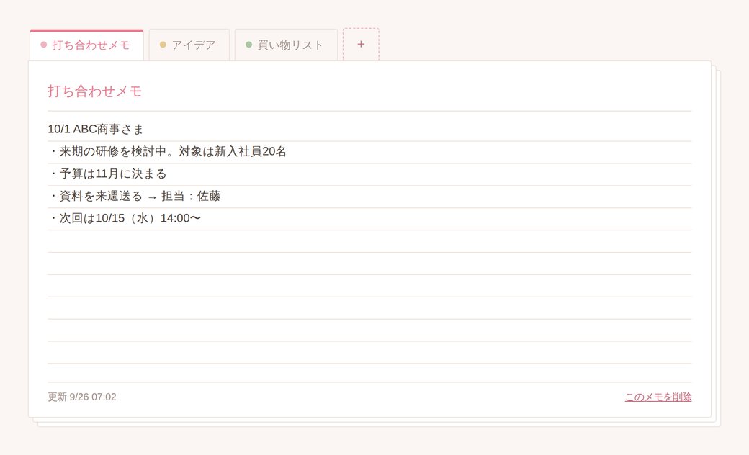Click the line 10/1 ABC商事さま
The width and height of the screenshot is (749, 455).
tap(96, 129)
